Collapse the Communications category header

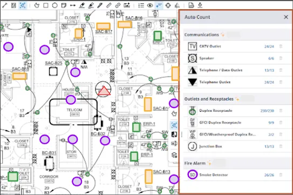click(237, 35)
